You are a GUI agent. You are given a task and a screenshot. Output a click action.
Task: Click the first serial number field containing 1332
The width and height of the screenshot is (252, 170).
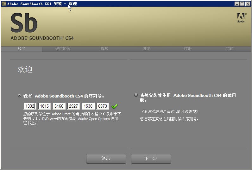tap(30, 106)
